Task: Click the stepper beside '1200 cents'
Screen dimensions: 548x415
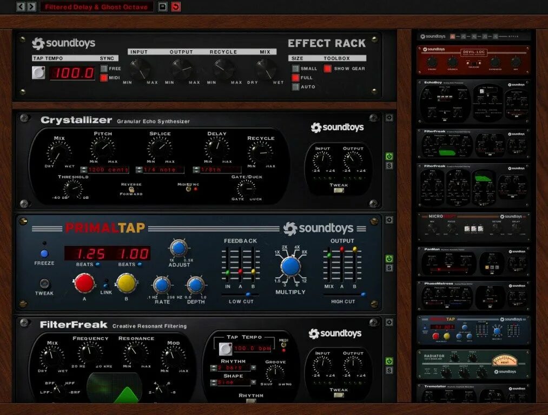Action: click(x=84, y=170)
